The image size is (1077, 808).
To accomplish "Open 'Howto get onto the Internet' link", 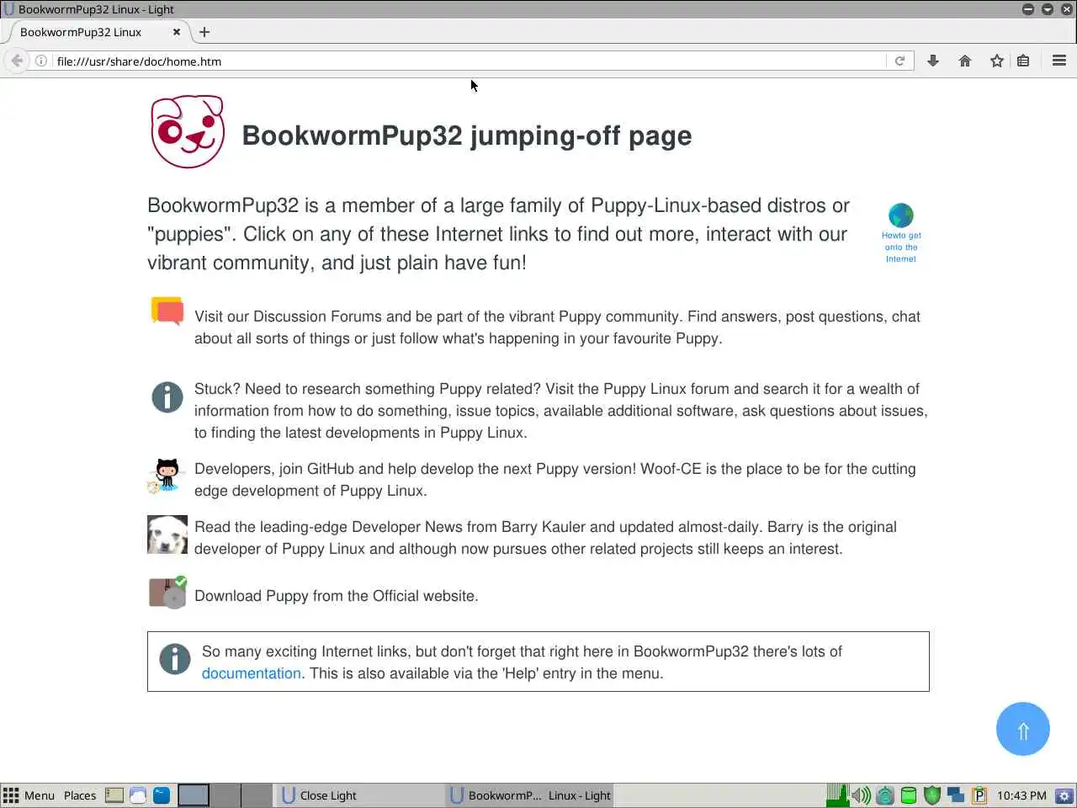I will coord(901,247).
